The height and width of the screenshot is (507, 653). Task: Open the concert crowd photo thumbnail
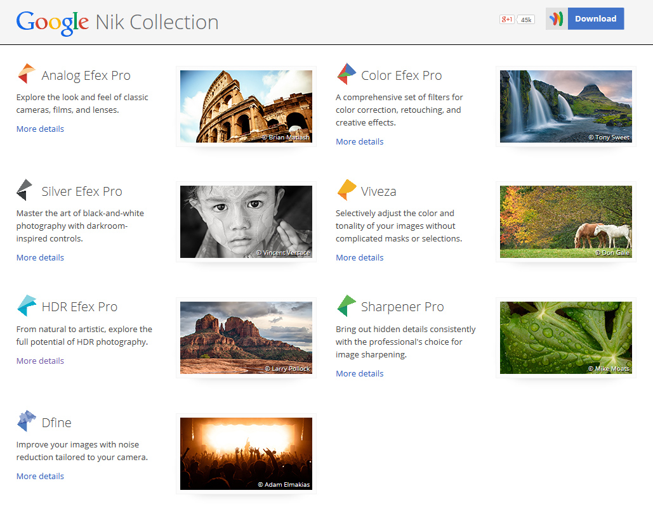click(246, 453)
